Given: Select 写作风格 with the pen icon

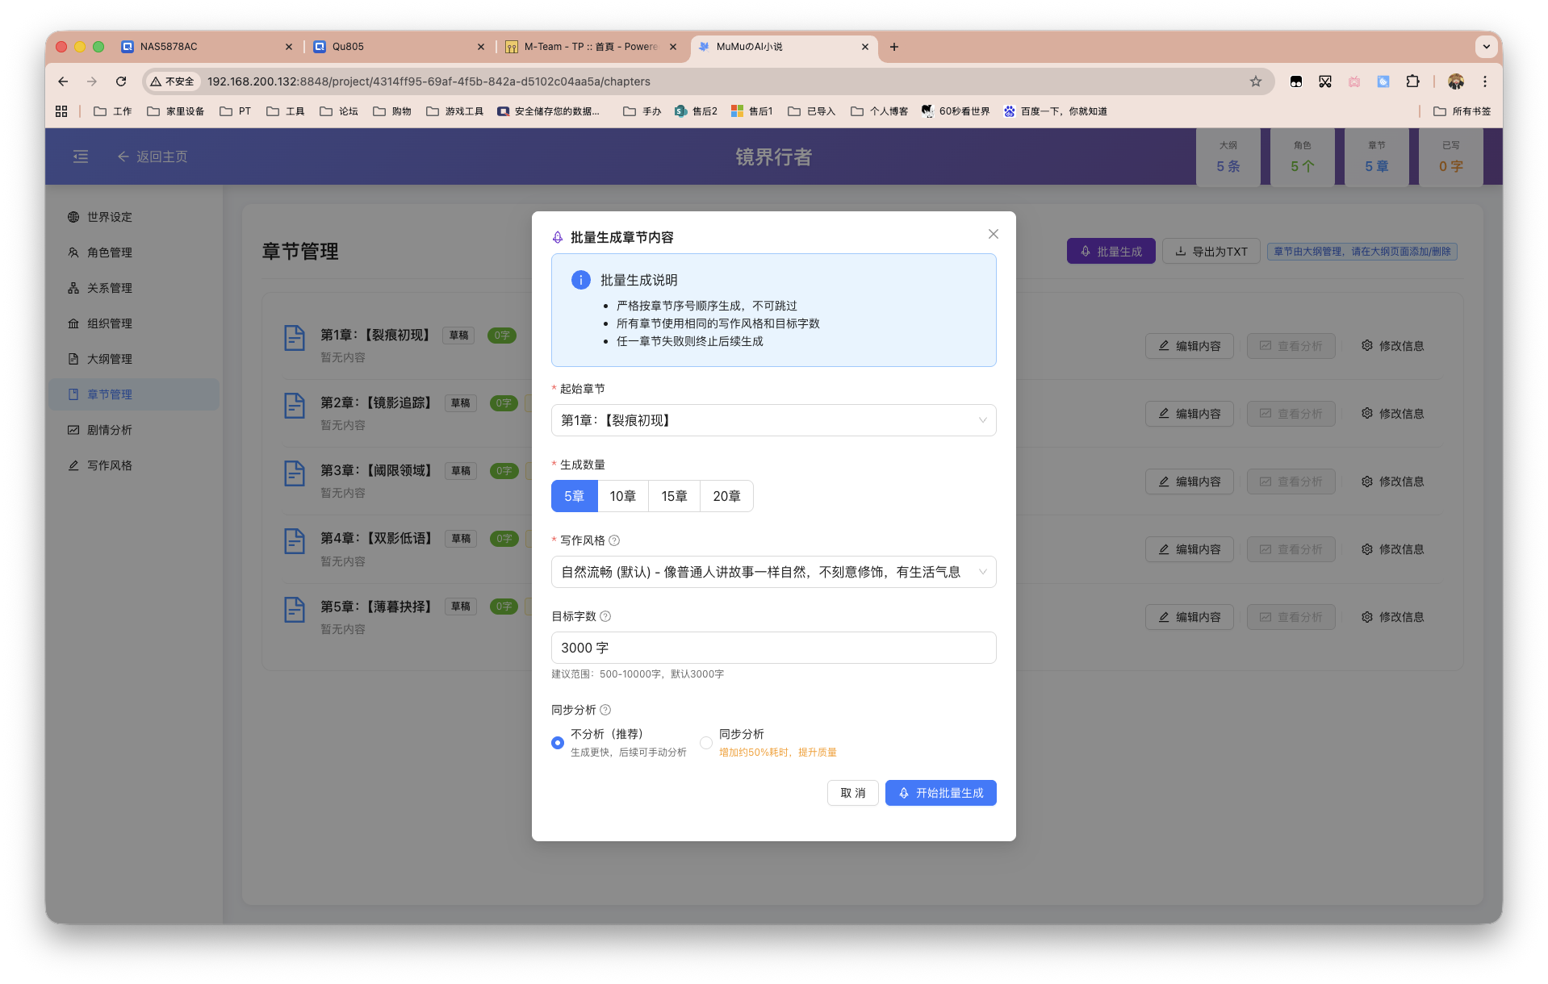Looking at the screenshot, I should pyautogui.click(x=109, y=465).
